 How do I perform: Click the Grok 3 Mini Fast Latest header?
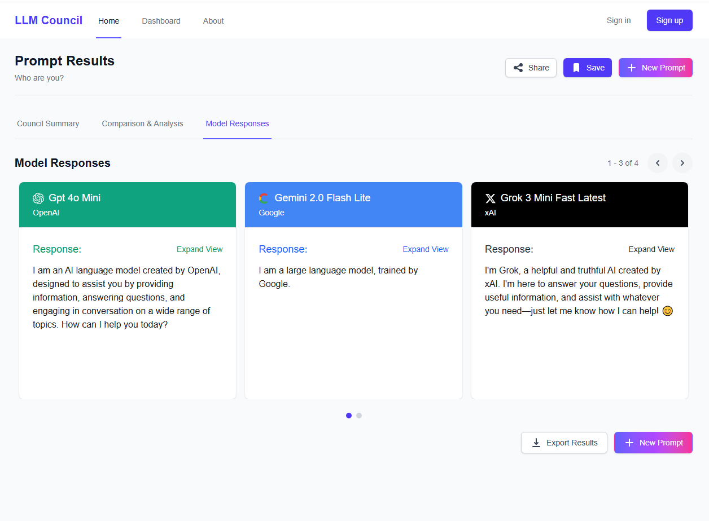[580, 205]
